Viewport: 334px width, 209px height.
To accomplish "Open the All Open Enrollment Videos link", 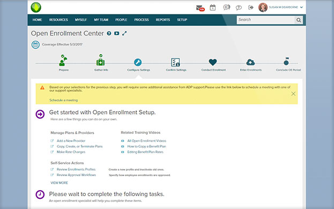I will (147, 141).
